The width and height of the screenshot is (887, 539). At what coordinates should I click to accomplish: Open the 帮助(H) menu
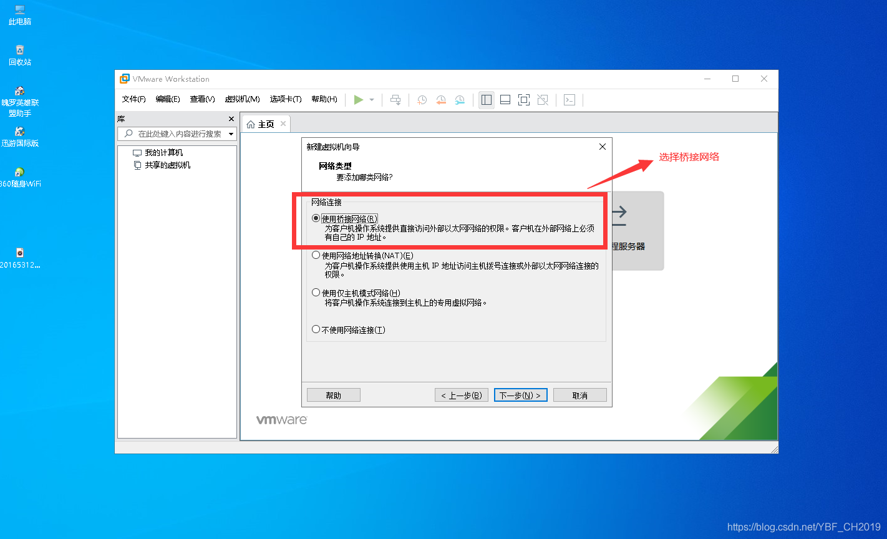(x=324, y=99)
